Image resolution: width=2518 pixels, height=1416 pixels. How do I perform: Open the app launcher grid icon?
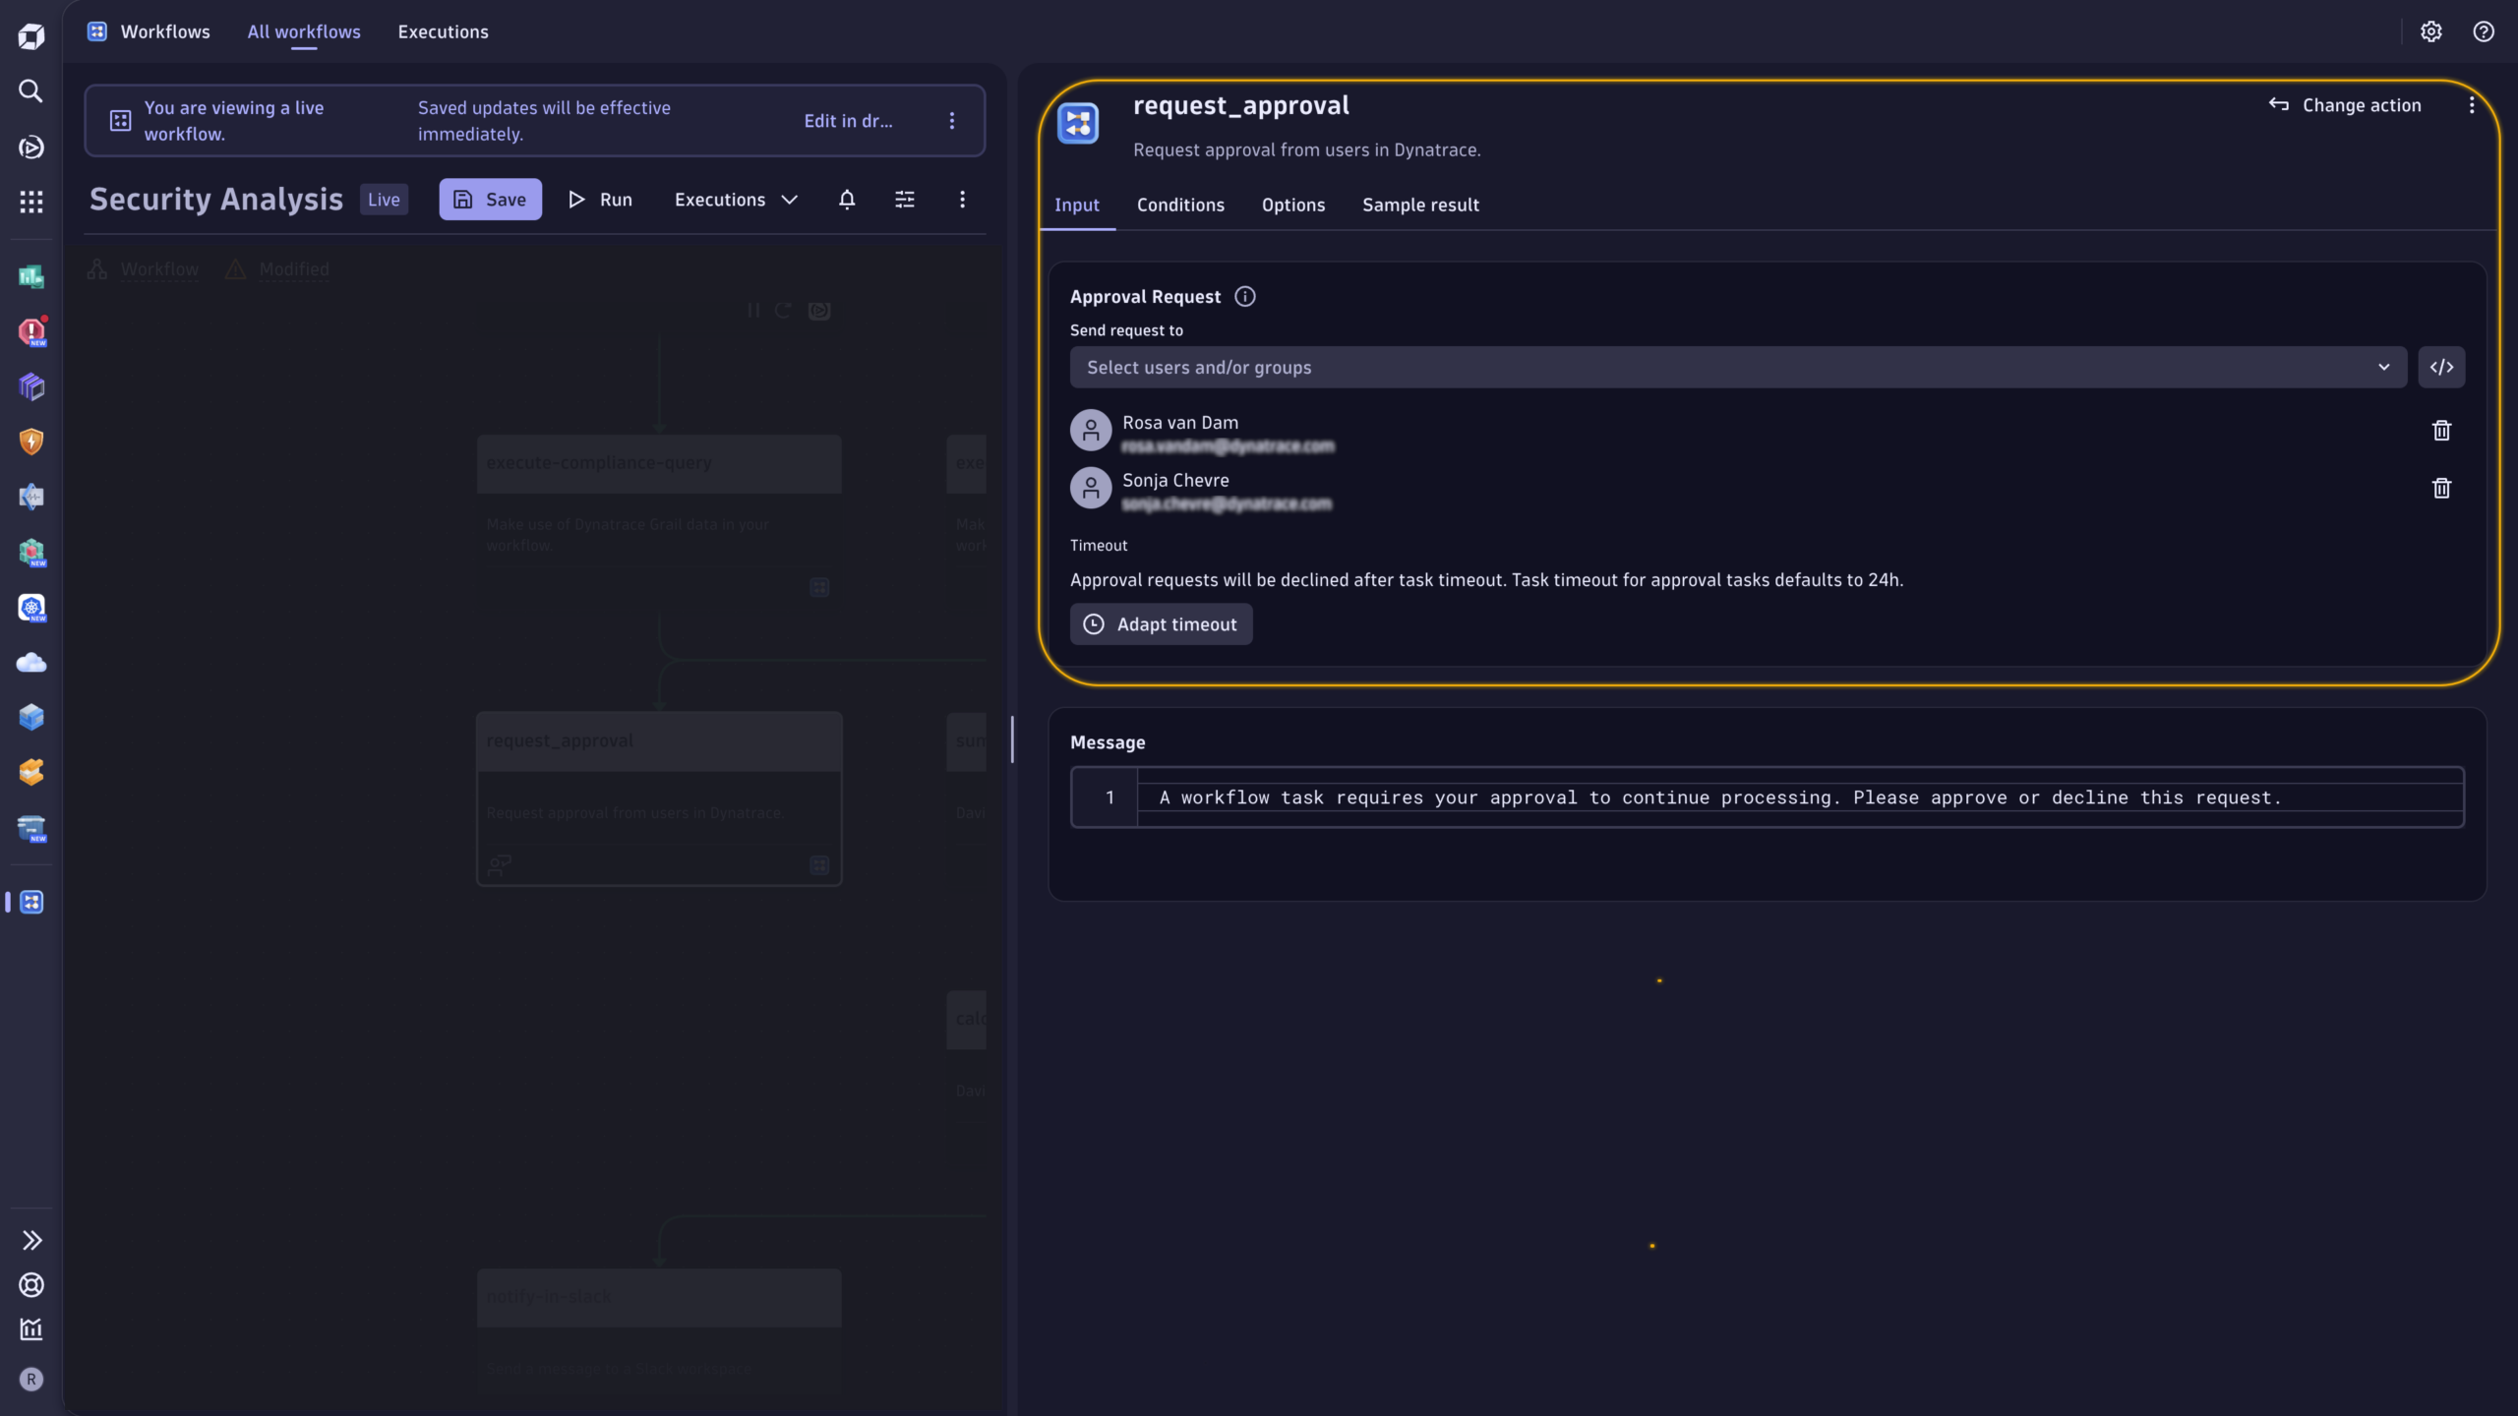30,202
